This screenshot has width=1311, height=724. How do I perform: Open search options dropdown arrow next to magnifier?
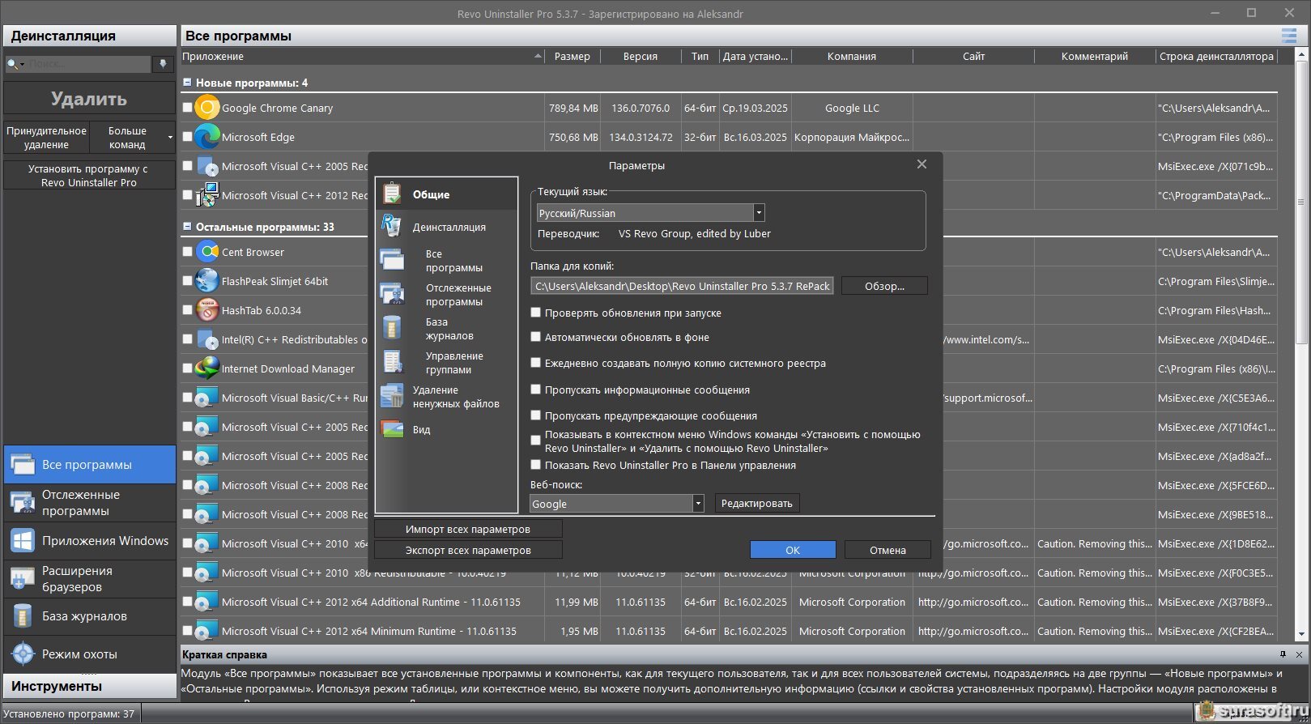[x=22, y=64]
